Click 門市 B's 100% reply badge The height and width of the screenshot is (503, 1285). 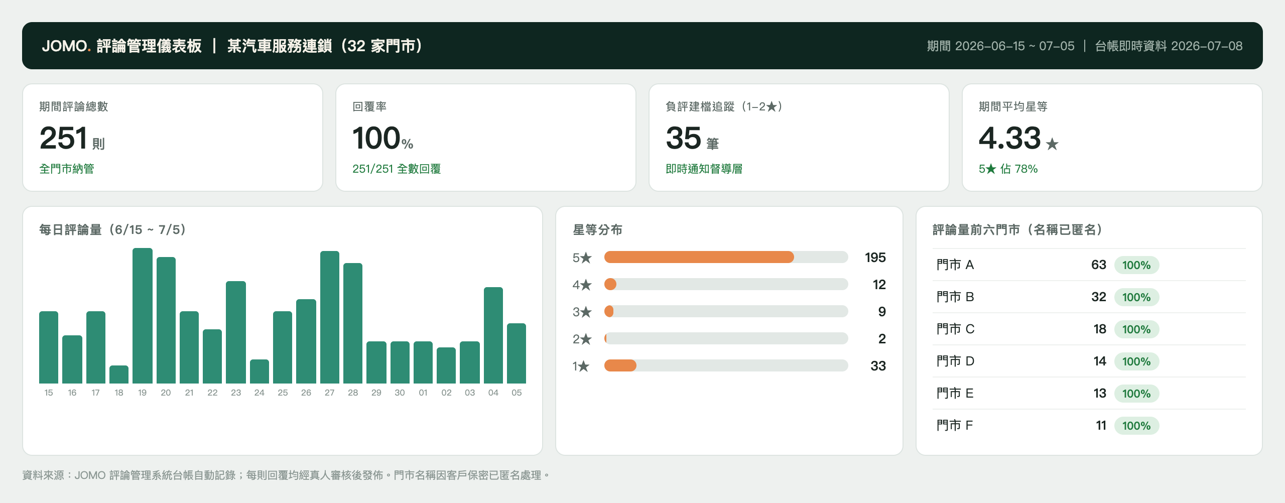tap(1136, 297)
